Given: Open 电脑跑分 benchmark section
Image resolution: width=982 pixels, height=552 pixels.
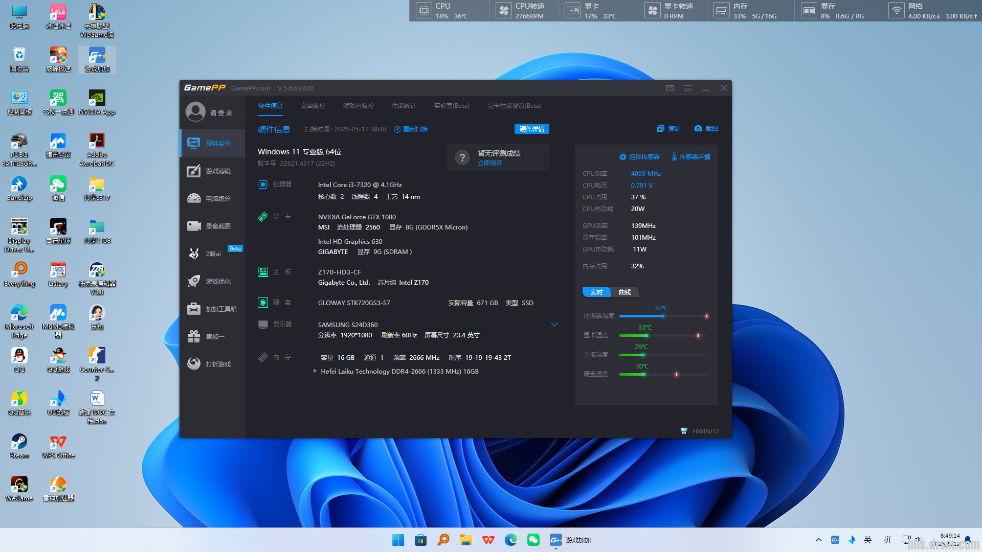Looking at the screenshot, I should tap(213, 199).
